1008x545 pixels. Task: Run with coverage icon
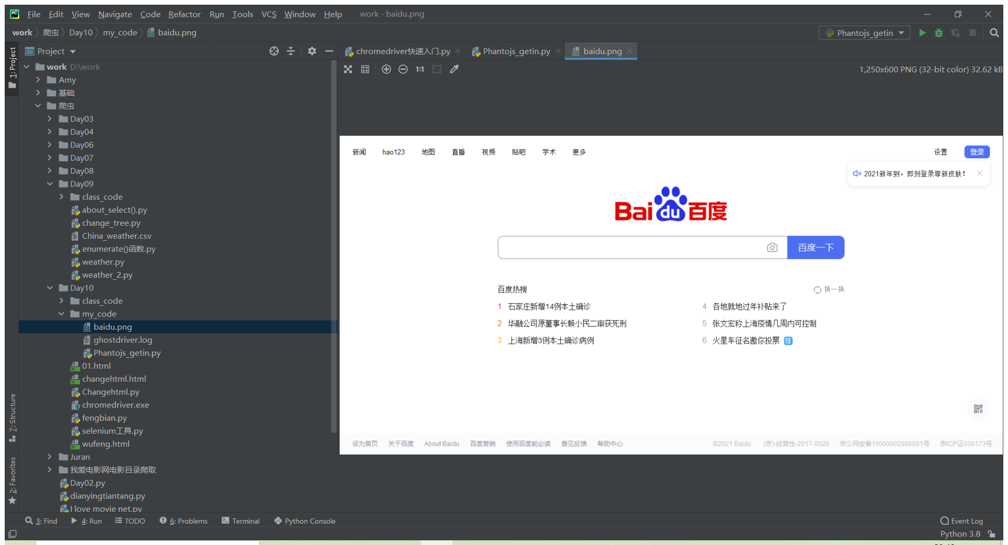956,33
